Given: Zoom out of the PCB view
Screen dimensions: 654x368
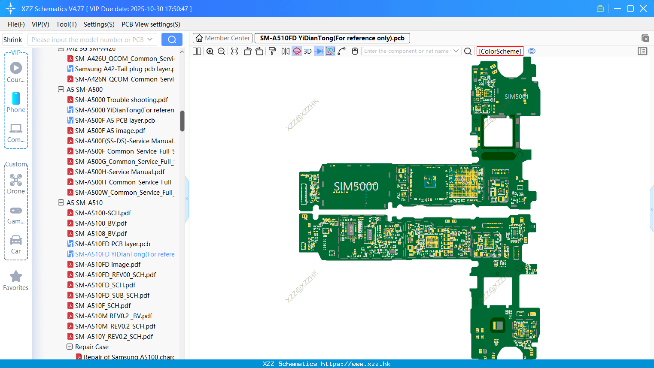Looking at the screenshot, I should pos(222,51).
